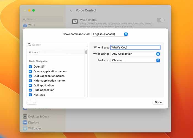Add a new command with plus button

tap(29, 102)
